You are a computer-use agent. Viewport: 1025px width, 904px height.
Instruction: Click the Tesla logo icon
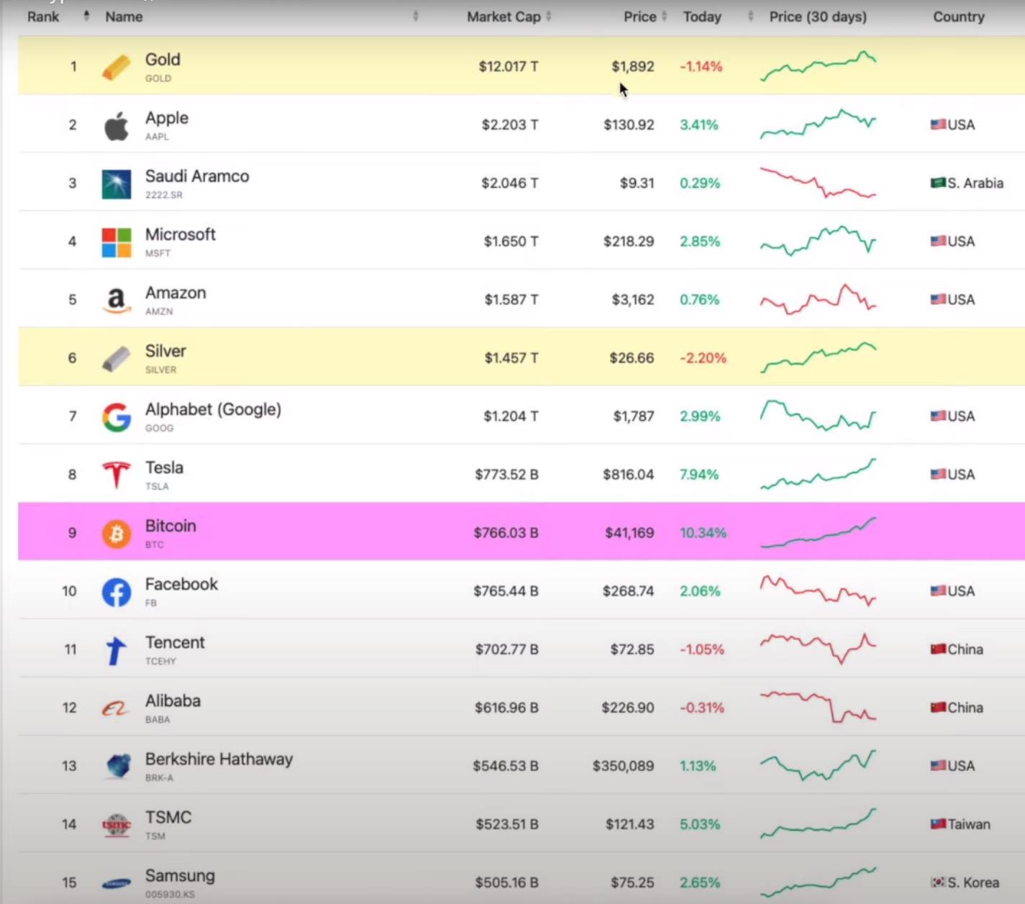[x=116, y=475]
